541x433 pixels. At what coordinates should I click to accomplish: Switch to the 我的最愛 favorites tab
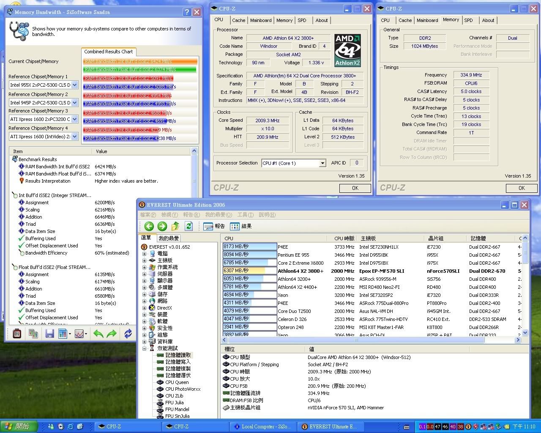point(169,238)
